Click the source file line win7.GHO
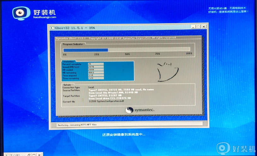The image size is (257, 156). click(x=113, y=92)
